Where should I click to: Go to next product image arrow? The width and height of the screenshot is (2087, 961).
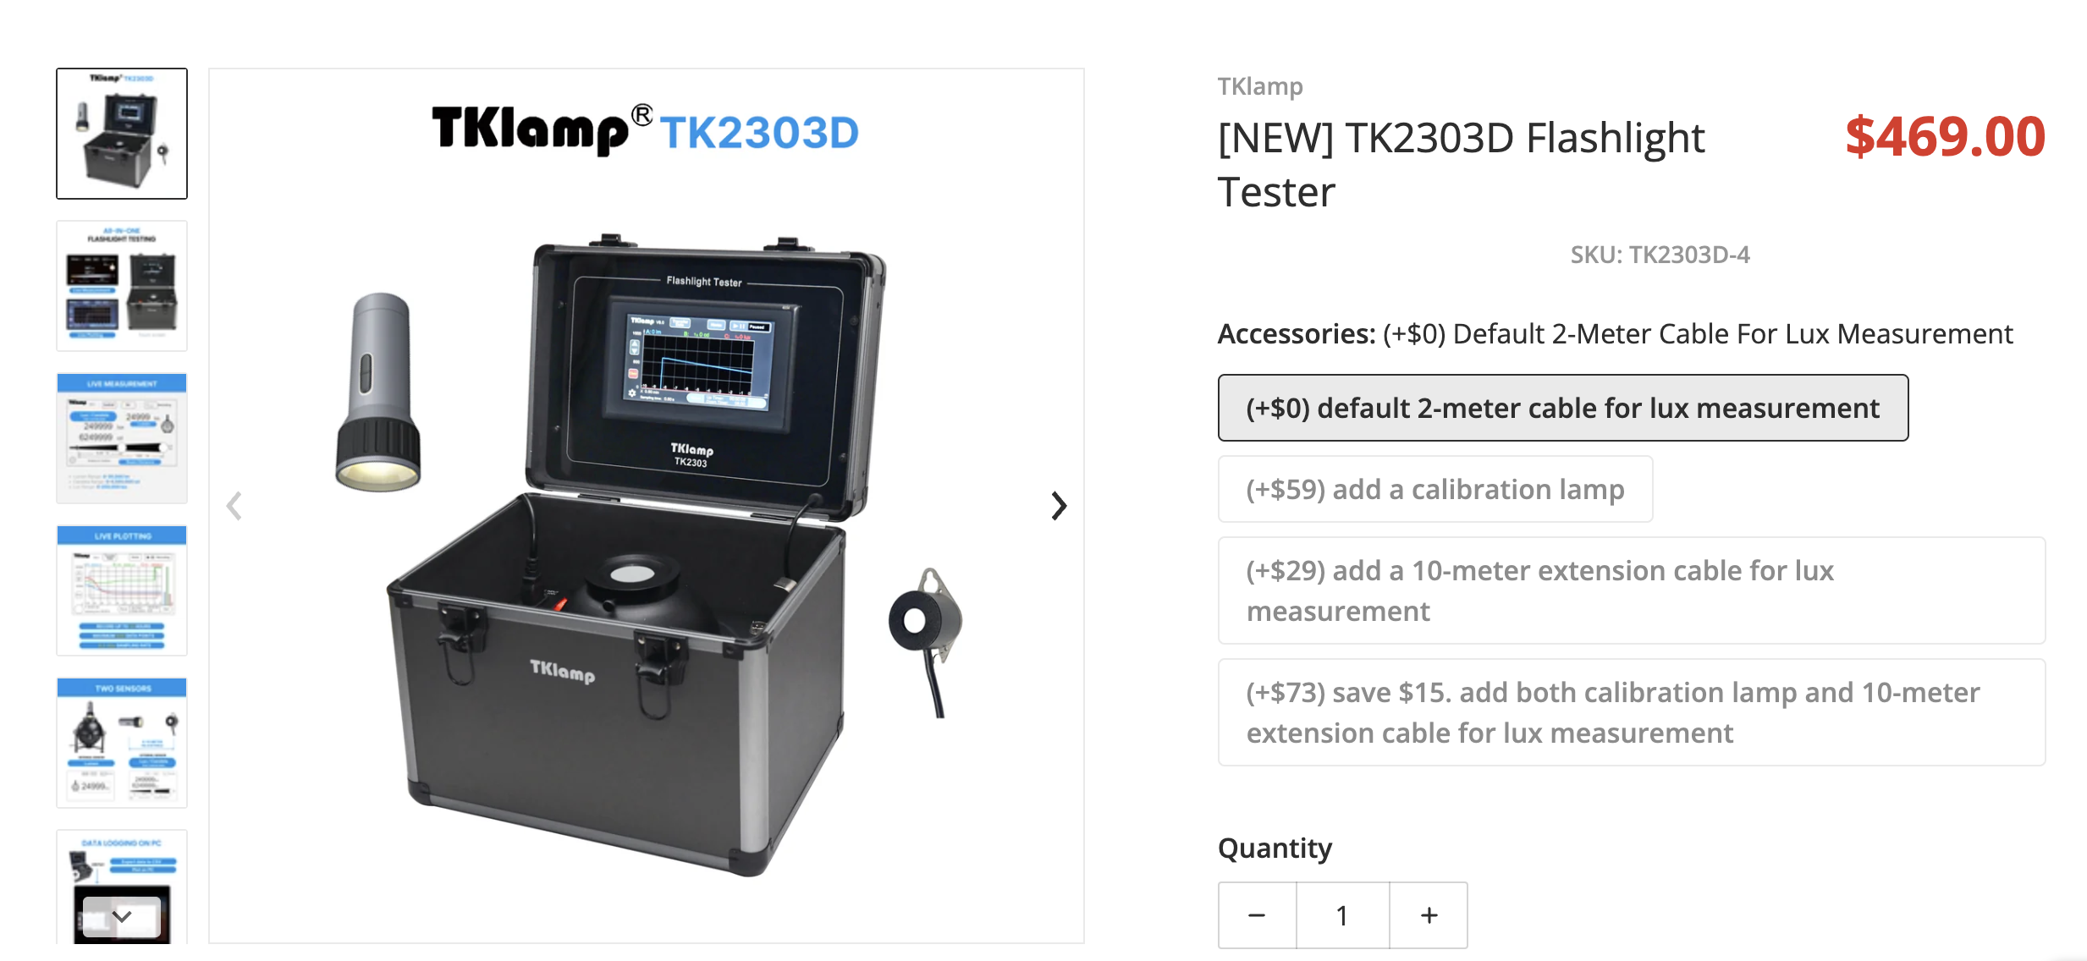click(x=1058, y=506)
